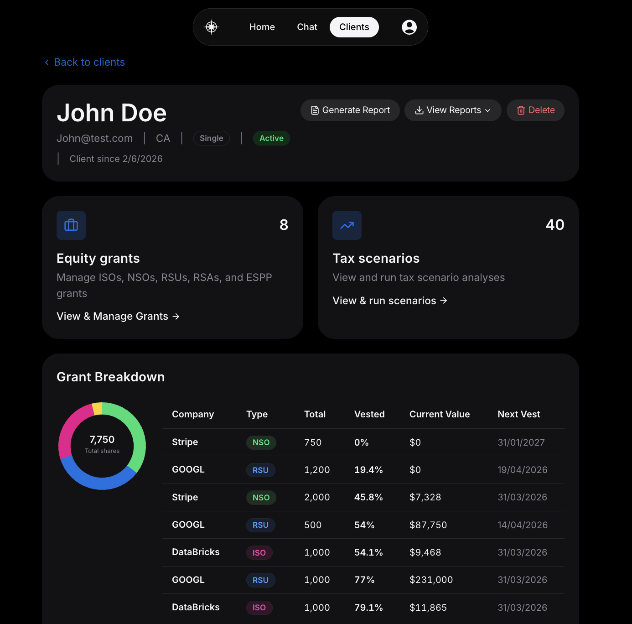The image size is (632, 624).
Task: Click the compass logo in the navigation bar
Action: pos(212,27)
